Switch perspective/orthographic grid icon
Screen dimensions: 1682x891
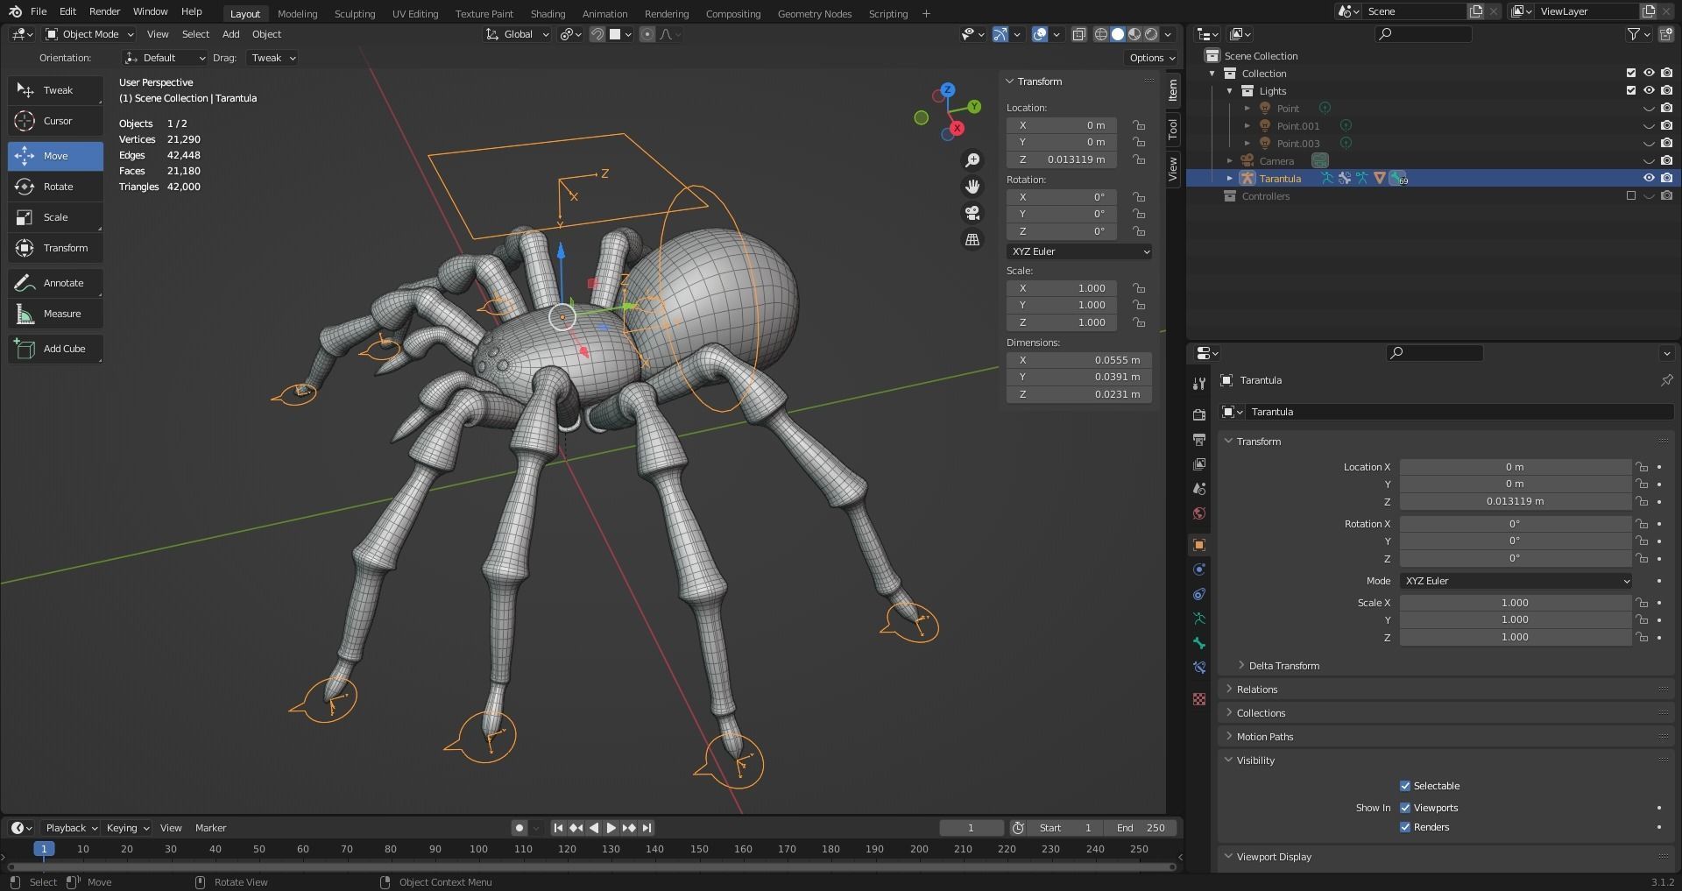pos(972,239)
